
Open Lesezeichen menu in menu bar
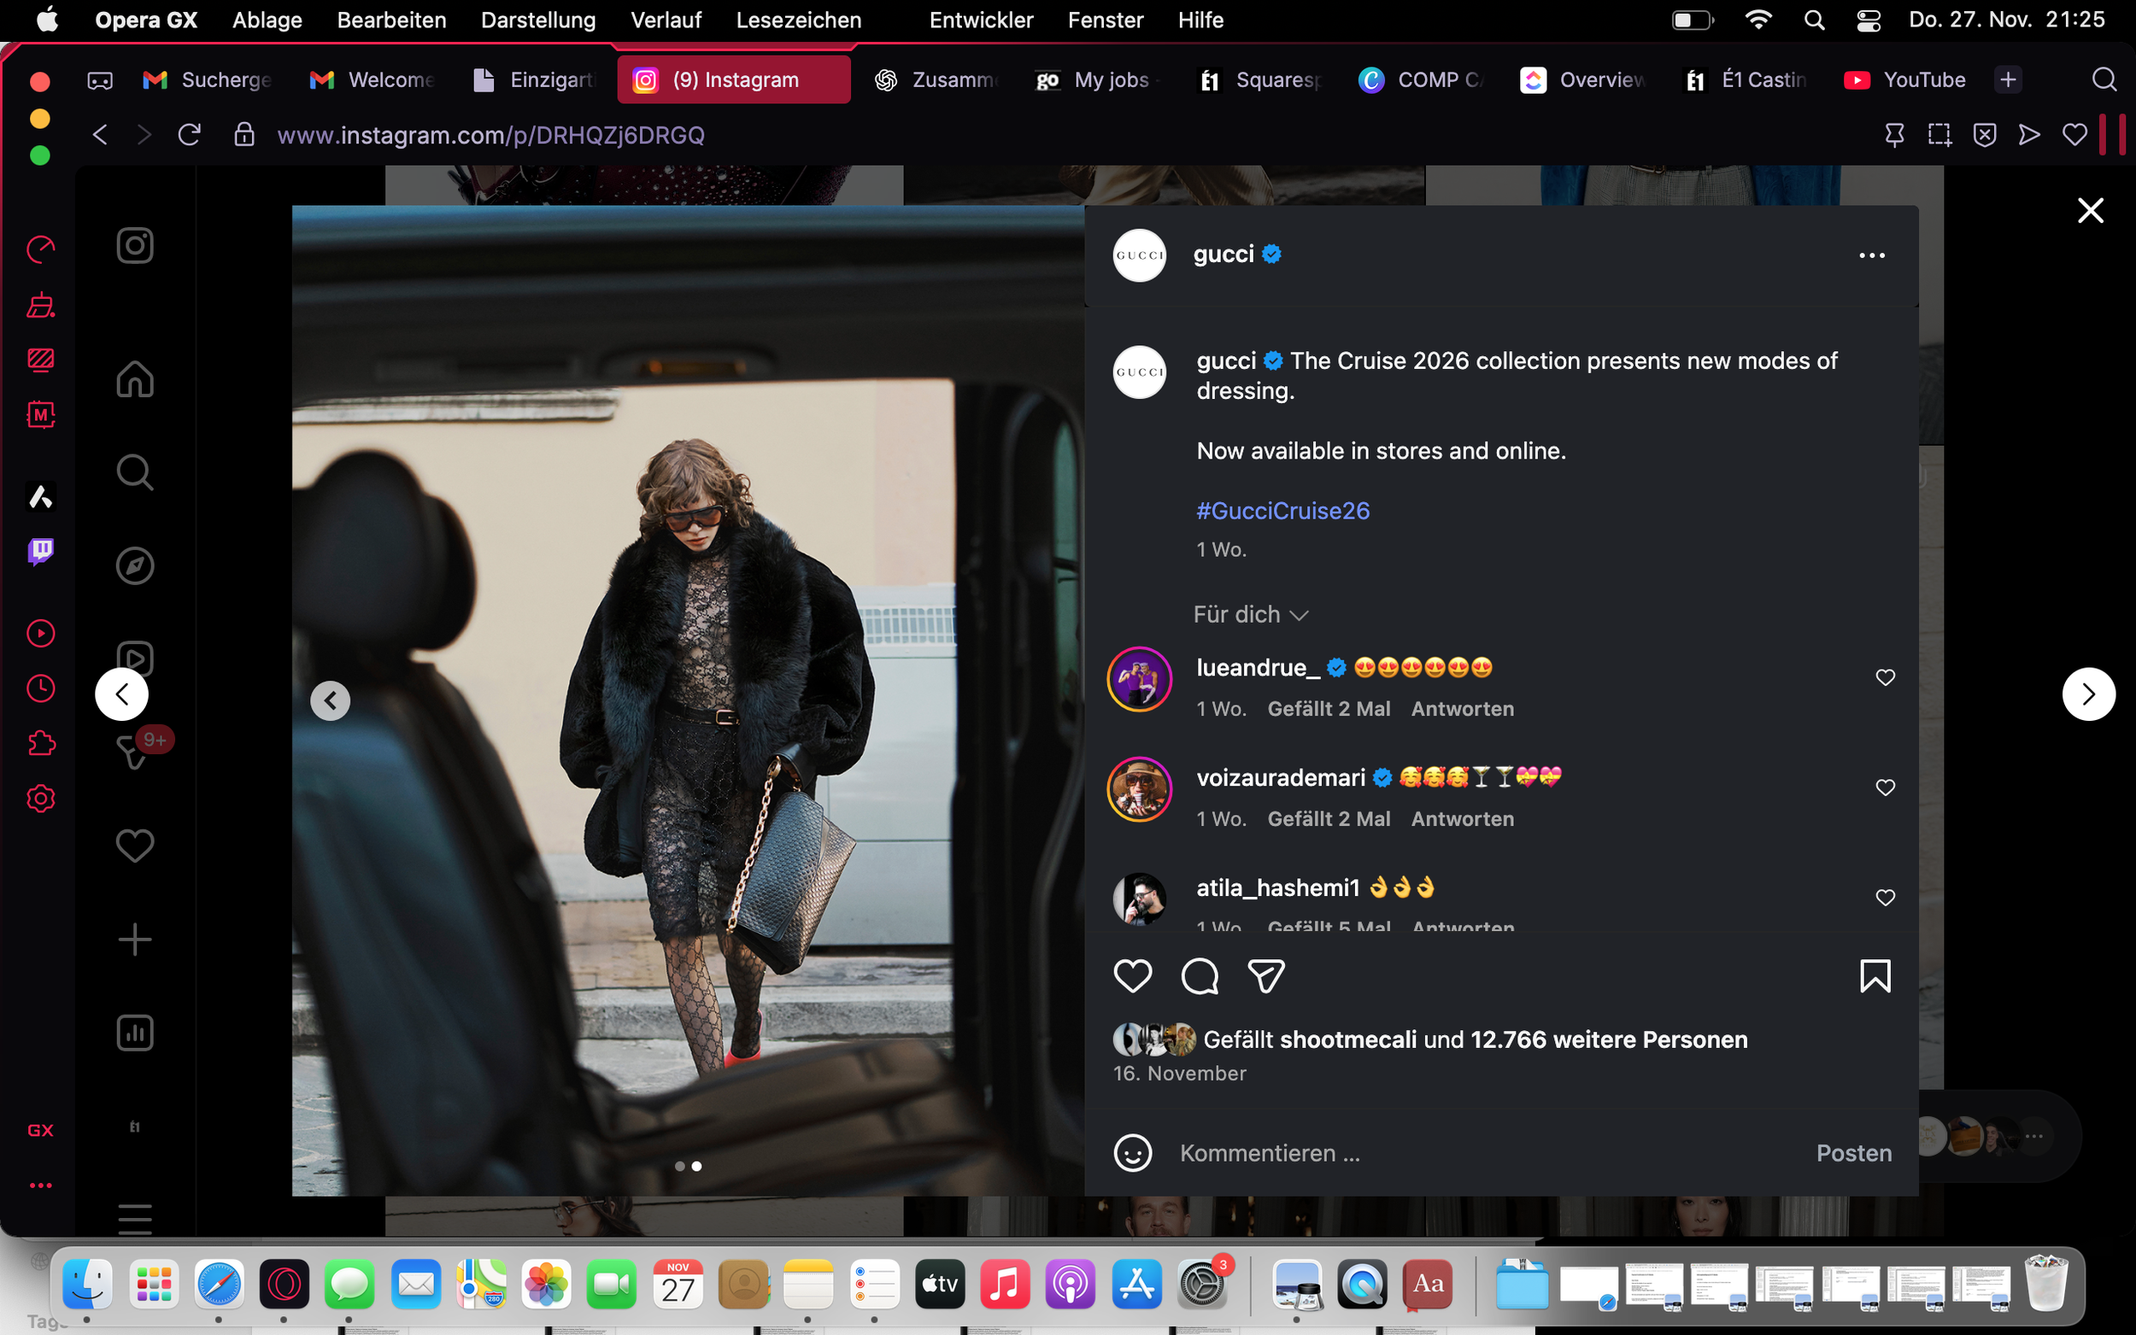point(798,20)
